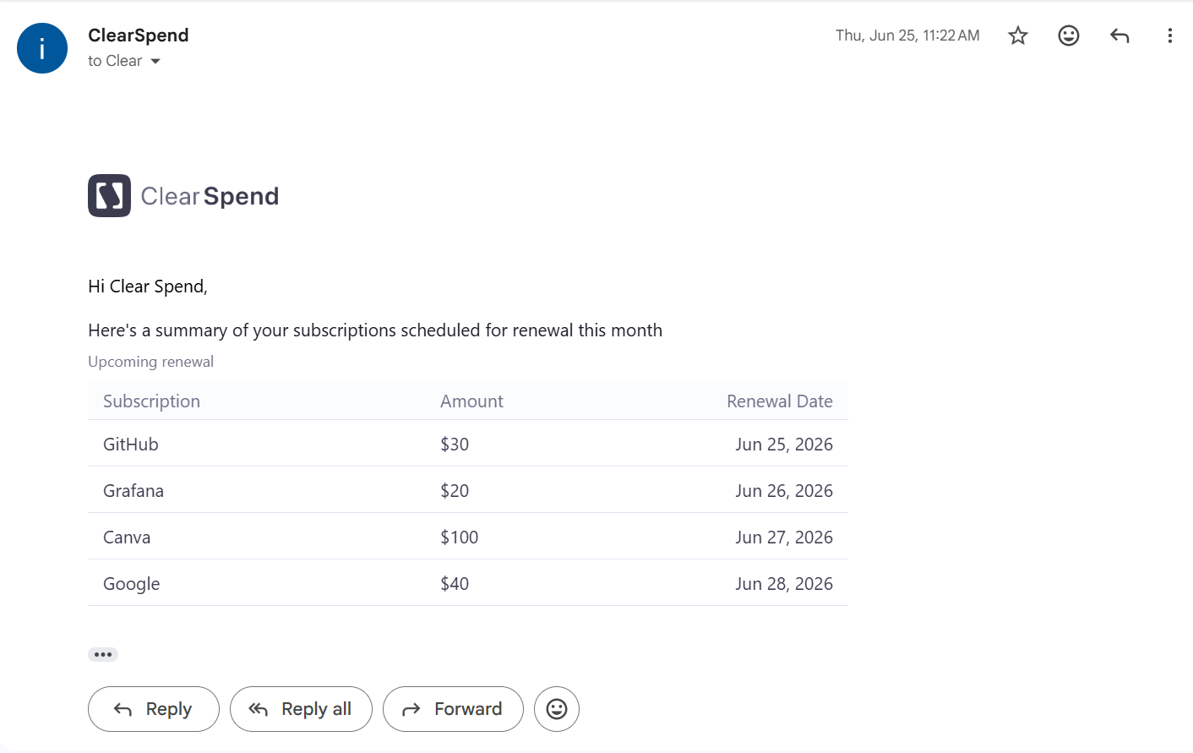Click the Reply all button

pos(301,709)
